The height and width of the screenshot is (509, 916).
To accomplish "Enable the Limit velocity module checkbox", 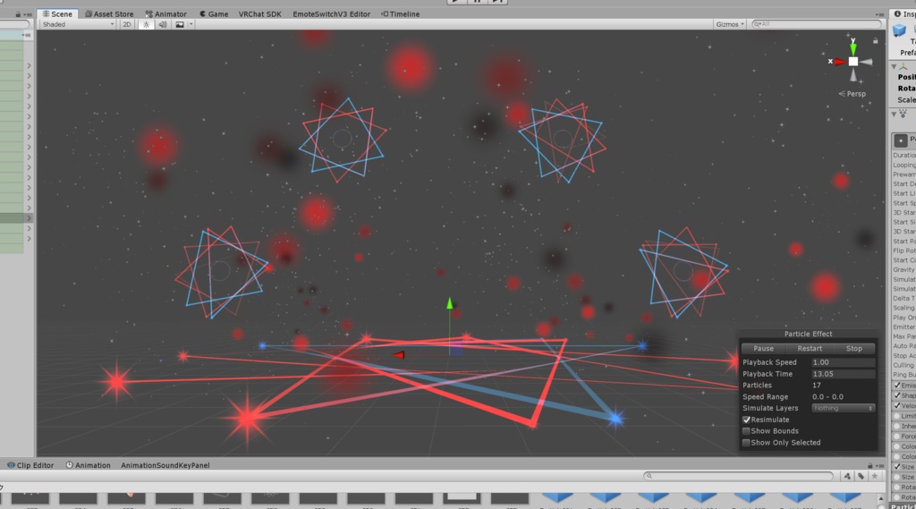I will click(x=896, y=416).
